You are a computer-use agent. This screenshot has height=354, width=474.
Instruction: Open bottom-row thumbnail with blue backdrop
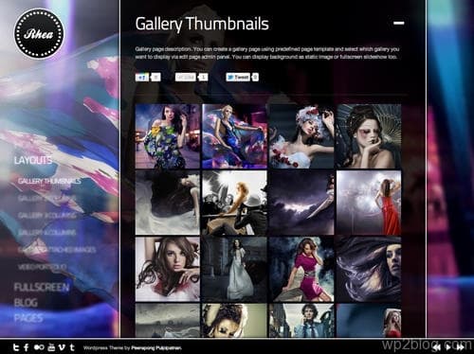[369, 321]
